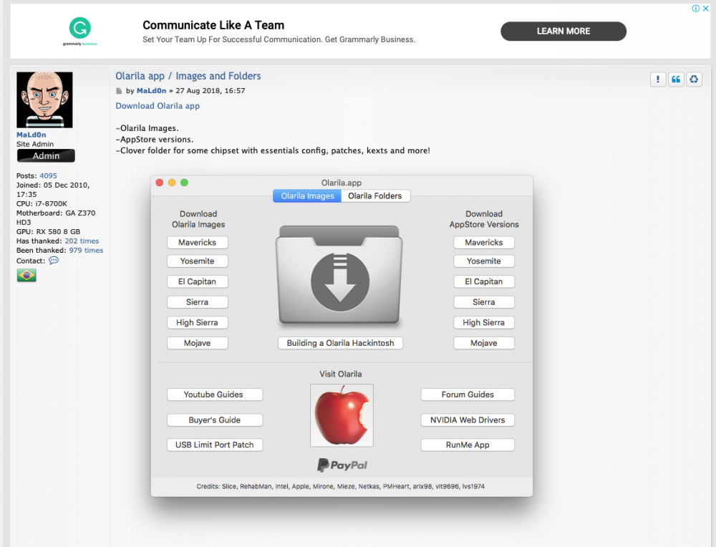The image size is (716, 547).
Task: Download Sierra AppStore version
Action: point(484,302)
